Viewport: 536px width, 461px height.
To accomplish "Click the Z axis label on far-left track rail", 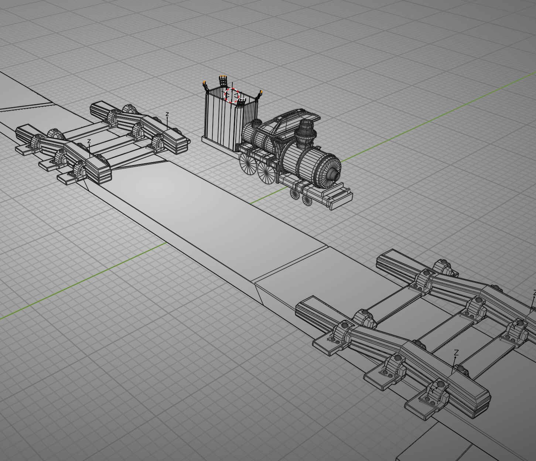I will [89, 141].
